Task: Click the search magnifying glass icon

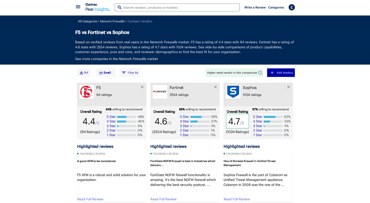Action: tap(119, 7)
